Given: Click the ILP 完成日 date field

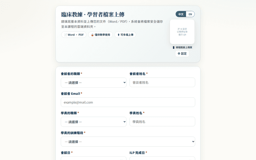Looking at the screenshot, I should click(x=162, y=158).
